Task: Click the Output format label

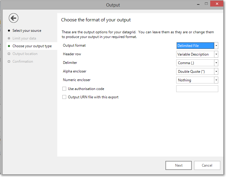Action: [74, 45]
